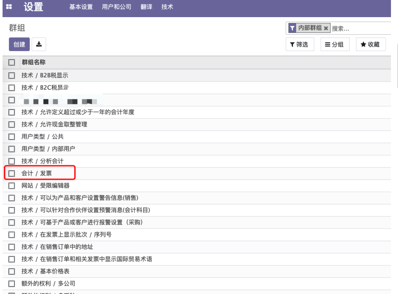The height and width of the screenshot is (294, 398).
Task: Check the 技术 / B2B税显示 row checkbox
Action: tap(12, 76)
